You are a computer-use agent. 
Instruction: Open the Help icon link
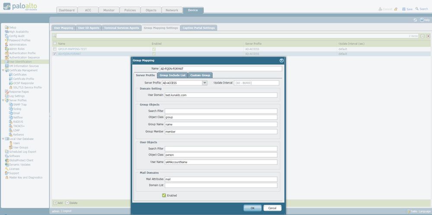point(422,20)
